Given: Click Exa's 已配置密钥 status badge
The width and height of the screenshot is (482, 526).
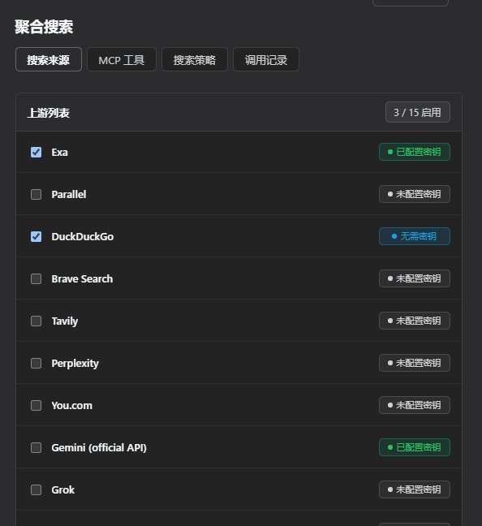Looking at the screenshot, I should (x=415, y=152).
